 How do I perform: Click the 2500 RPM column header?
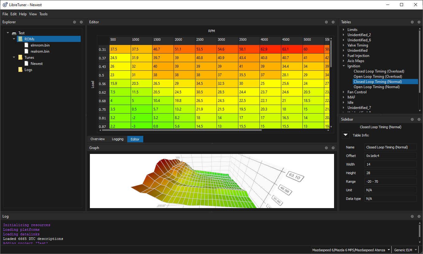(x=206, y=39)
